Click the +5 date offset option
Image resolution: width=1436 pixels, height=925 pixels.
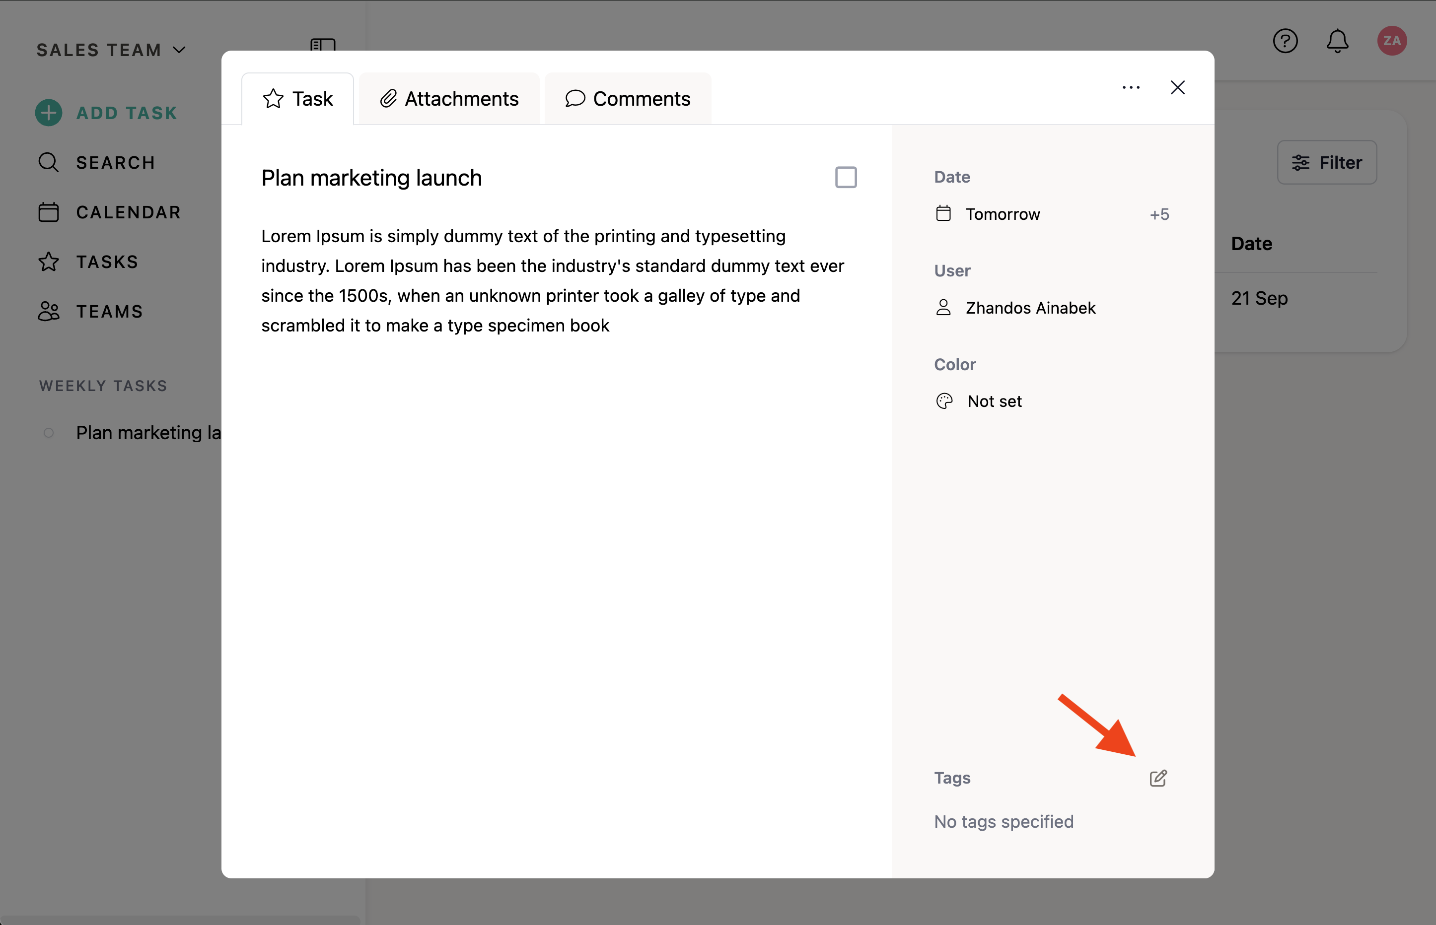pos(1159,214)
